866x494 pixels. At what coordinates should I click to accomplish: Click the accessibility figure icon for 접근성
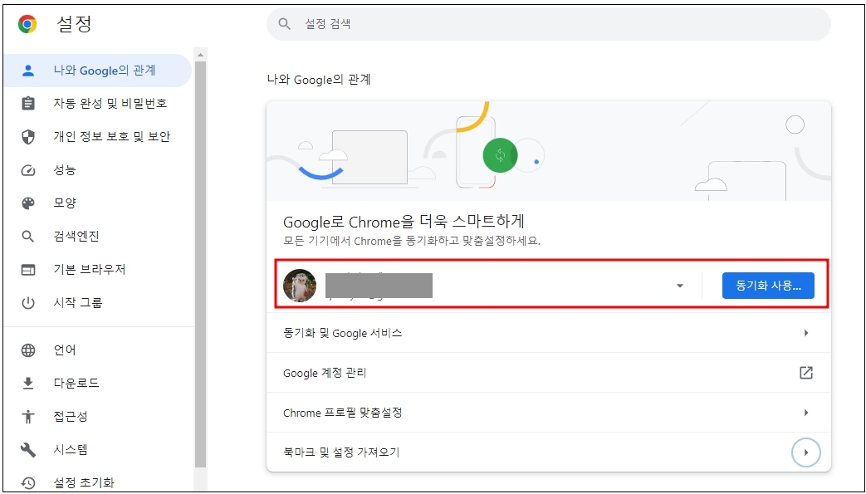coord(27,416)
